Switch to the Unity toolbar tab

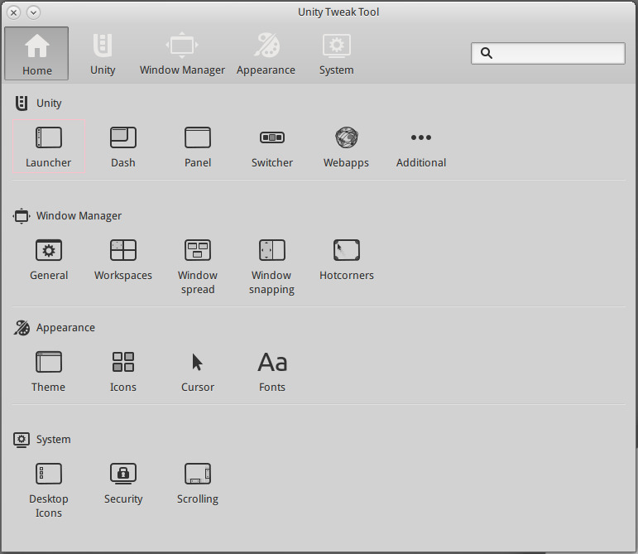(103, 54)
